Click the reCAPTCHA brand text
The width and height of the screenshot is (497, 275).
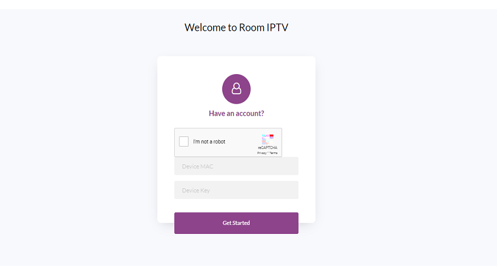267,148
